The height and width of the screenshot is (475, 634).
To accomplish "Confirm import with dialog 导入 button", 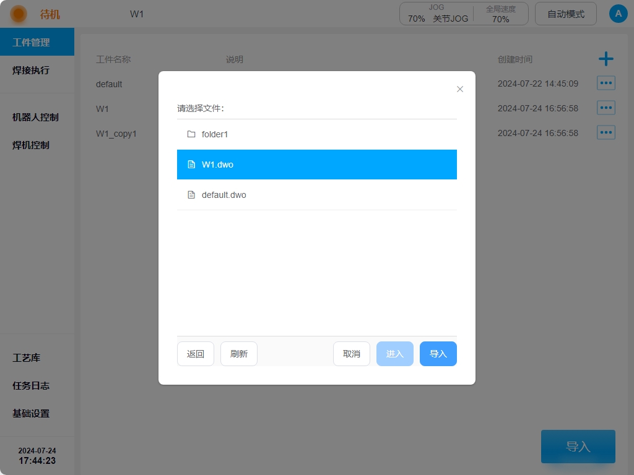I will pos(438,354).
